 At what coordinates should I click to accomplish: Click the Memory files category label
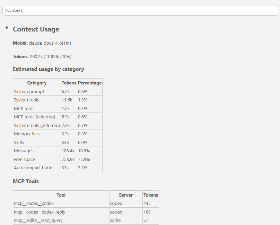(x=27, y=134)
